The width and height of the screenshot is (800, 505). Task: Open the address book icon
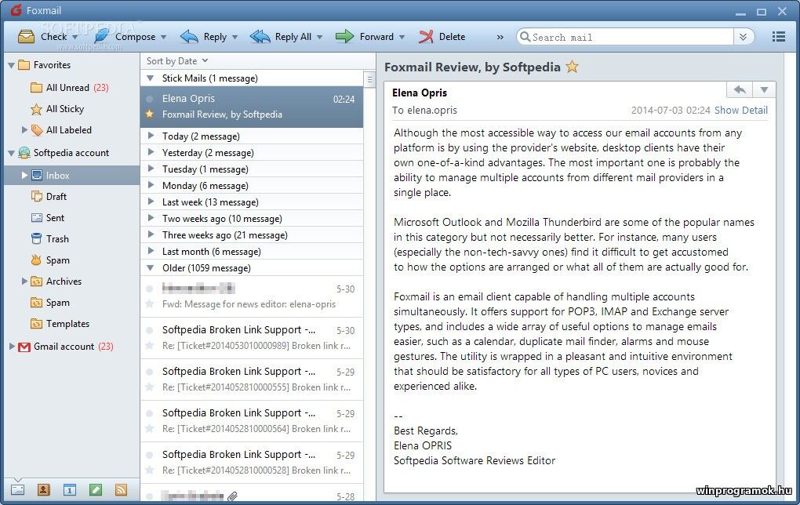[44, 490]
